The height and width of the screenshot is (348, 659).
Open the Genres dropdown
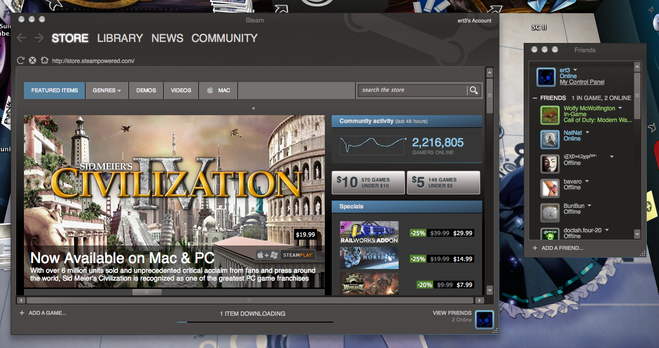click(106, 90)
